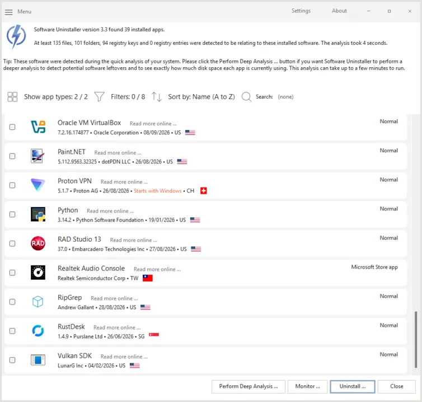The image size is (422, 402).
Task: Open the hamburger Menu icon
Action: pos(8,12)
